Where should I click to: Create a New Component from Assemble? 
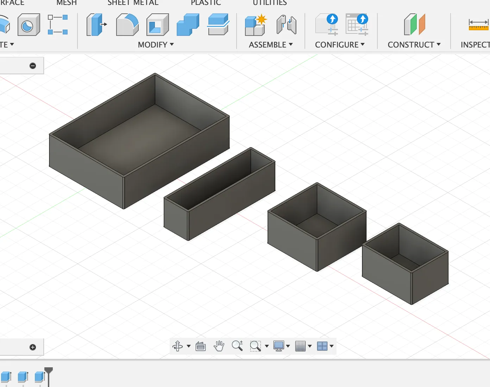256,25
